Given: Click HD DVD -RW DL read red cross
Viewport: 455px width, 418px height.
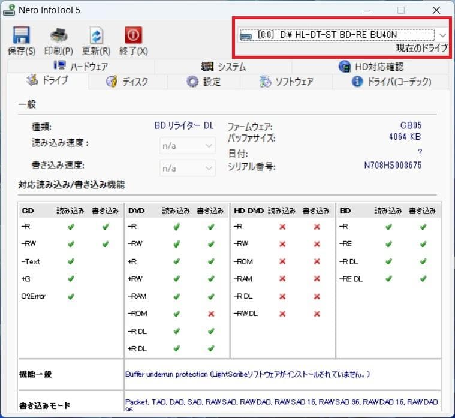Looking at the screenshot, I should 282,314.
